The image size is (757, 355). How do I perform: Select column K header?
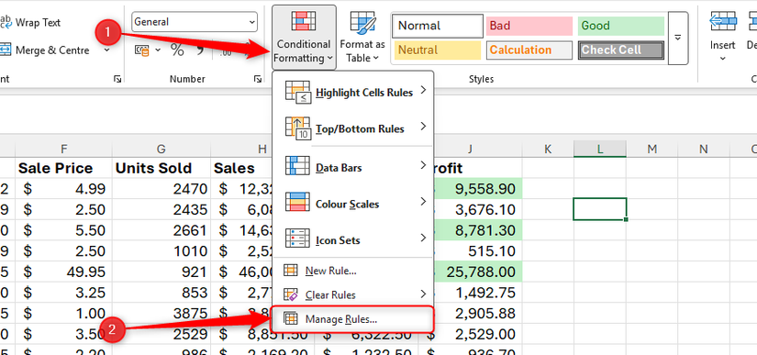pos(548,149)
